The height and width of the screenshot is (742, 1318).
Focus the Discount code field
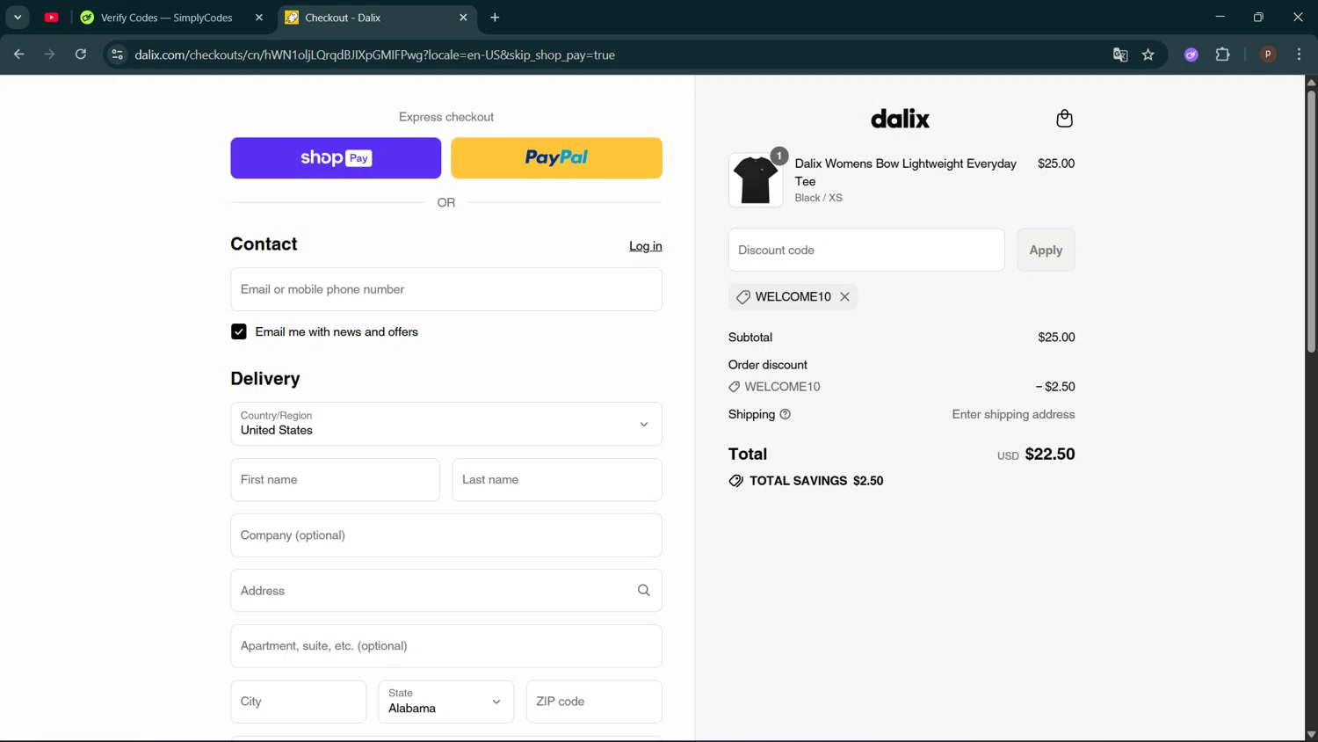tap(866, 251)
